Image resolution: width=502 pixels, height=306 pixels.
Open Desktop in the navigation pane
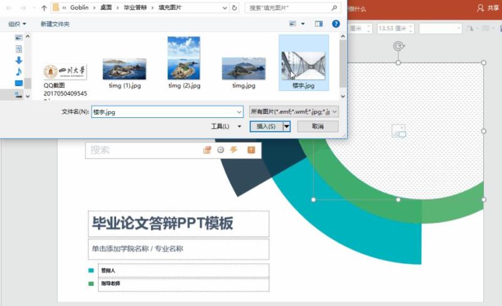click(19, 83)
